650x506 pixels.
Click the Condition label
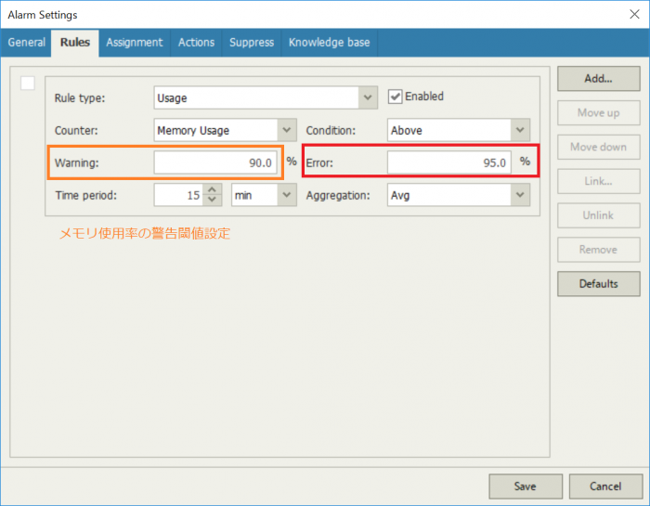pos(331,131)
